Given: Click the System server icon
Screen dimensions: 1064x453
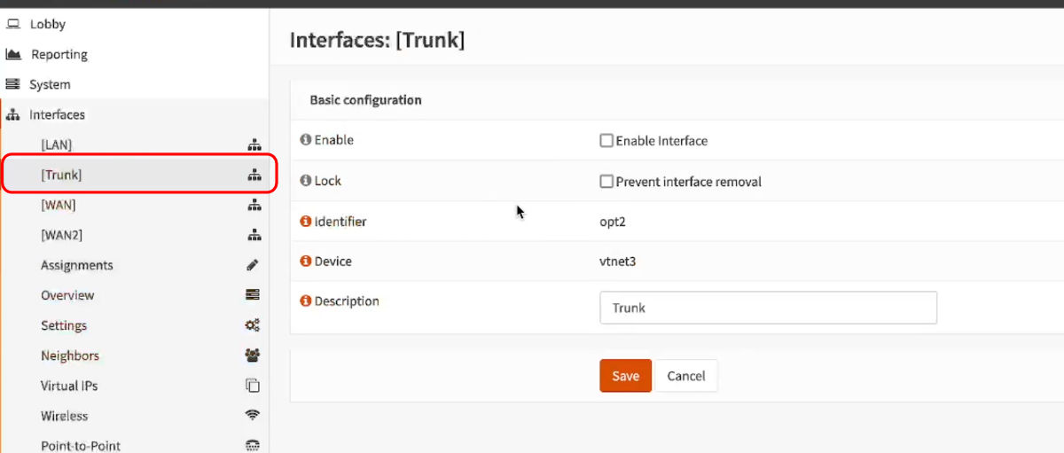Looking at the screenshot, I should pos(12,84).
